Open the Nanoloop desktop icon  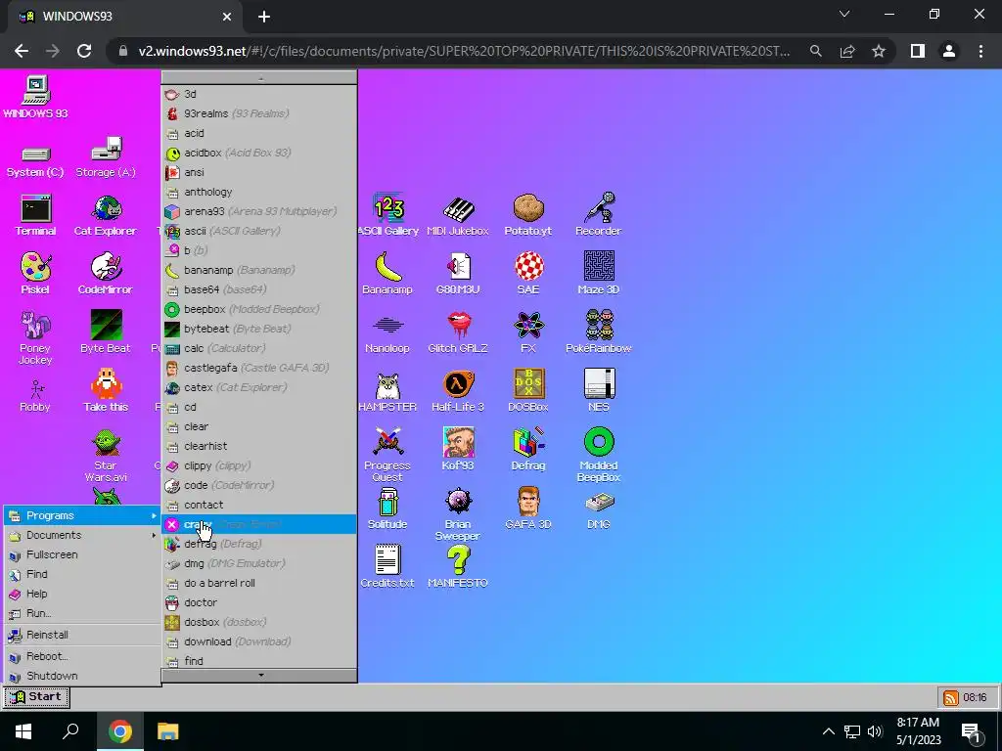387,334
